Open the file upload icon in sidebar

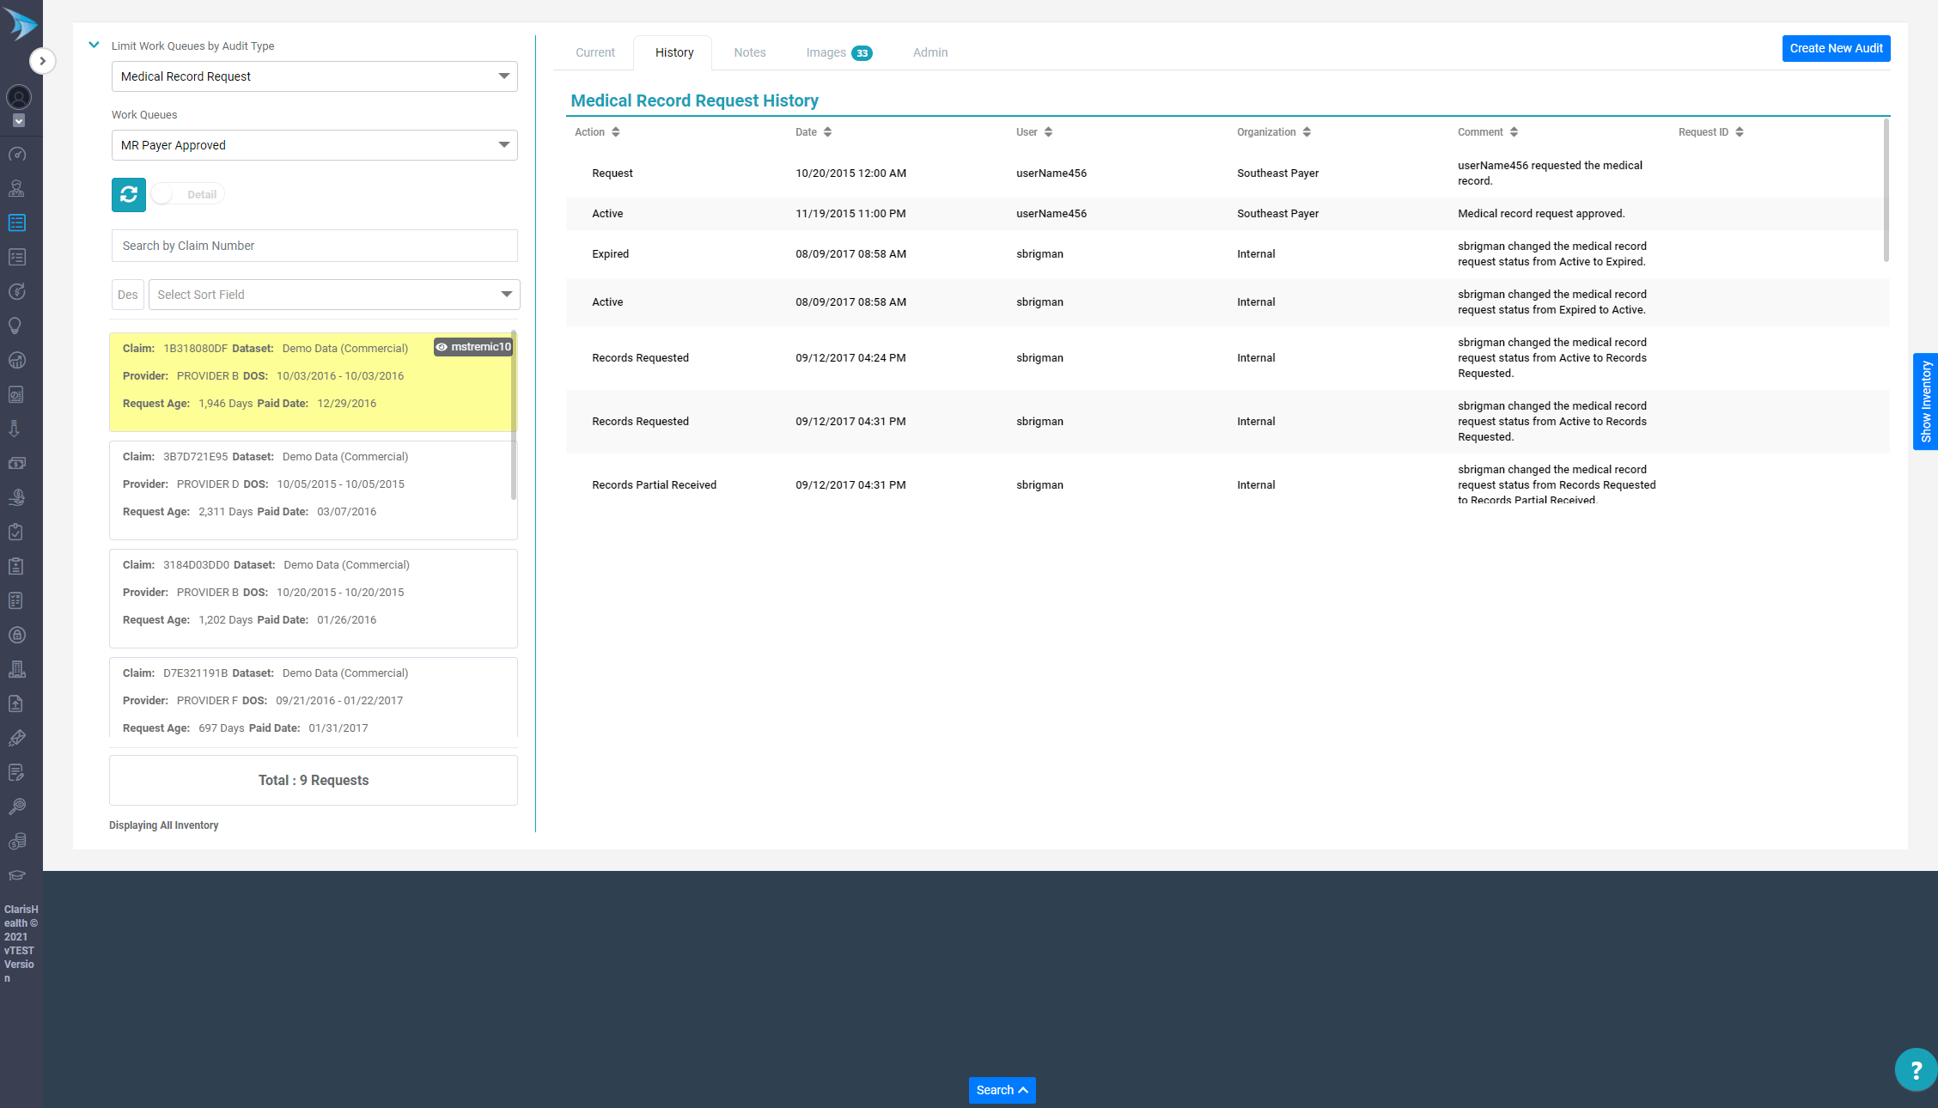(15, 704)
